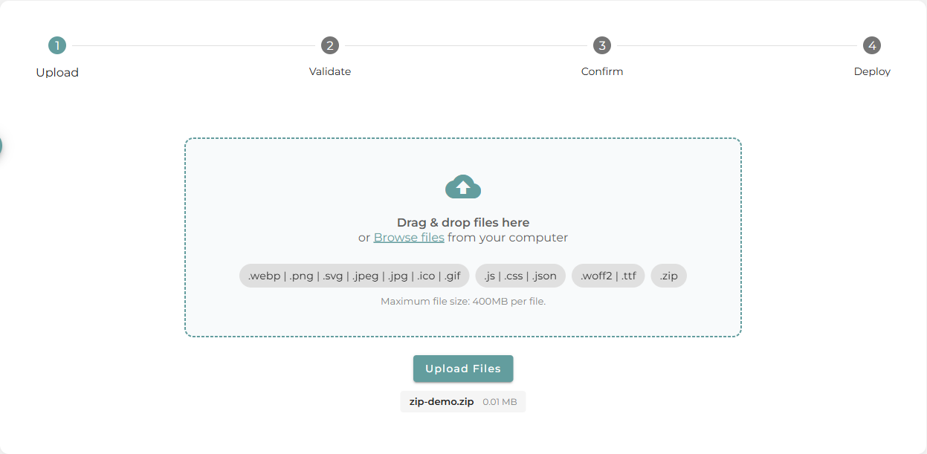The width and height of the screenshot is (927, 454).
Task: Select step 2 circle for Validate
Action: [330, 45]
